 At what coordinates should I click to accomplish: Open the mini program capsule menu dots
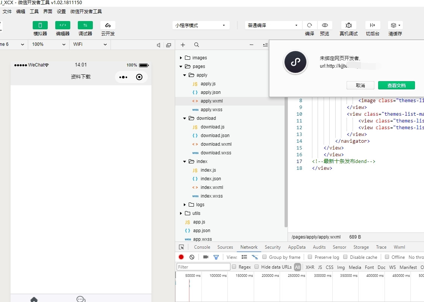pyautogui.click(x=123, y=77)
